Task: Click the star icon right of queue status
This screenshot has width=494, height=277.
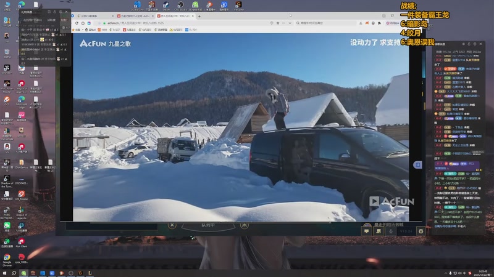Action: [244, 225]
